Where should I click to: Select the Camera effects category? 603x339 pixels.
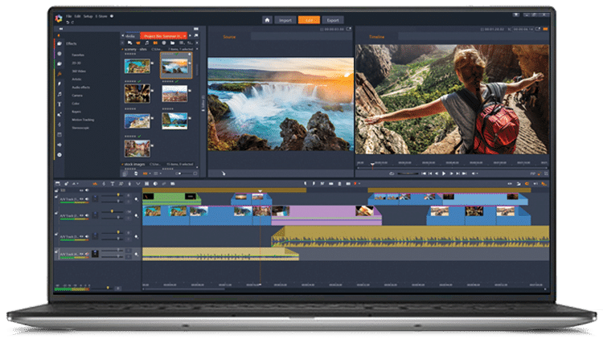pos(77,96)
